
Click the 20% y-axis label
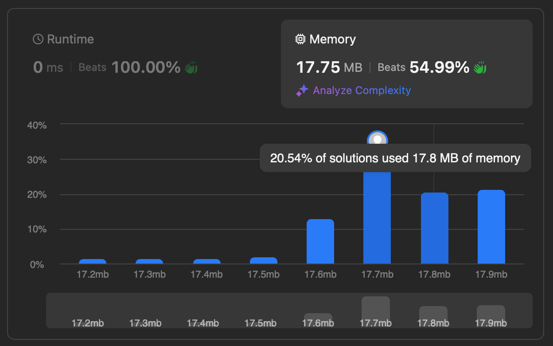37,195
